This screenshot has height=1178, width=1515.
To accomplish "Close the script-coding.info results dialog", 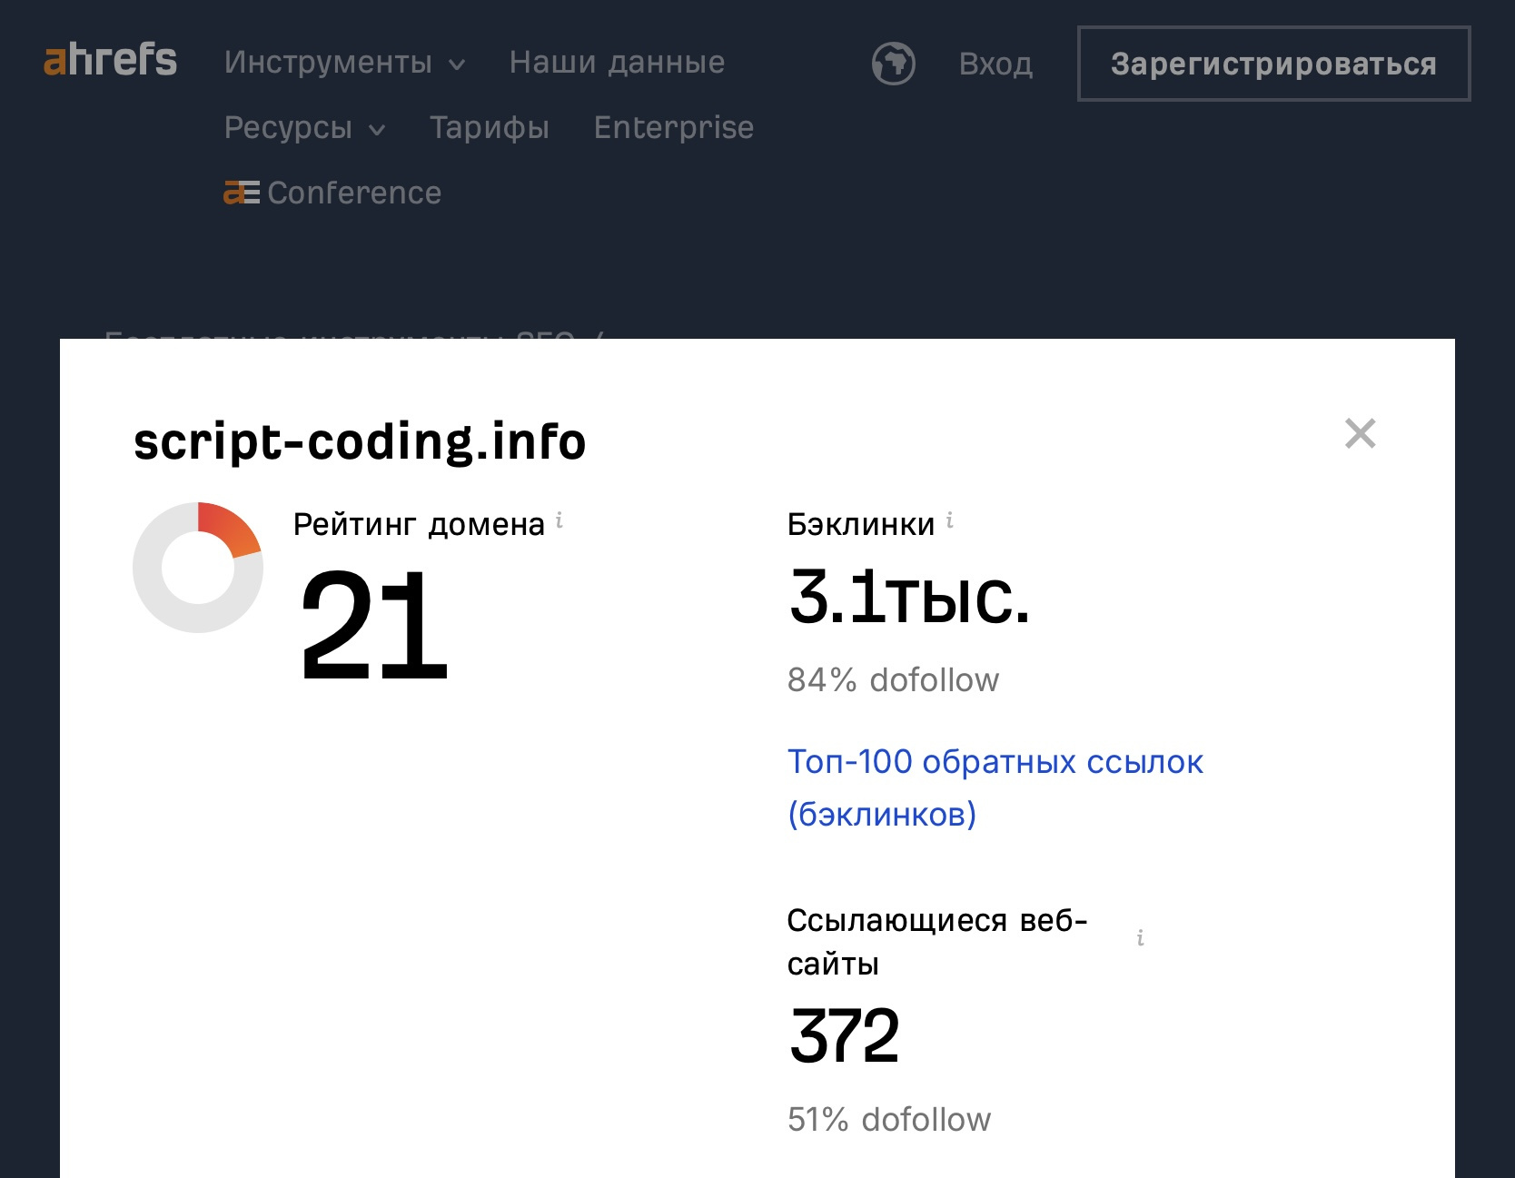I will tap(1360, 433).
